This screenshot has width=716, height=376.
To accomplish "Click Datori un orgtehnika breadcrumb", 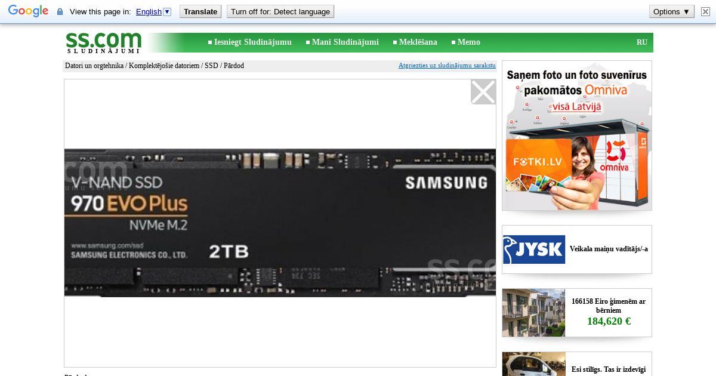I will coord(94,66).
